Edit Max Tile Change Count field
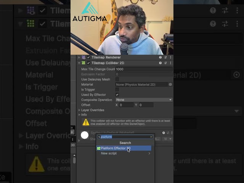This screenshot has width=244, height=183. [x=144, y=69]
